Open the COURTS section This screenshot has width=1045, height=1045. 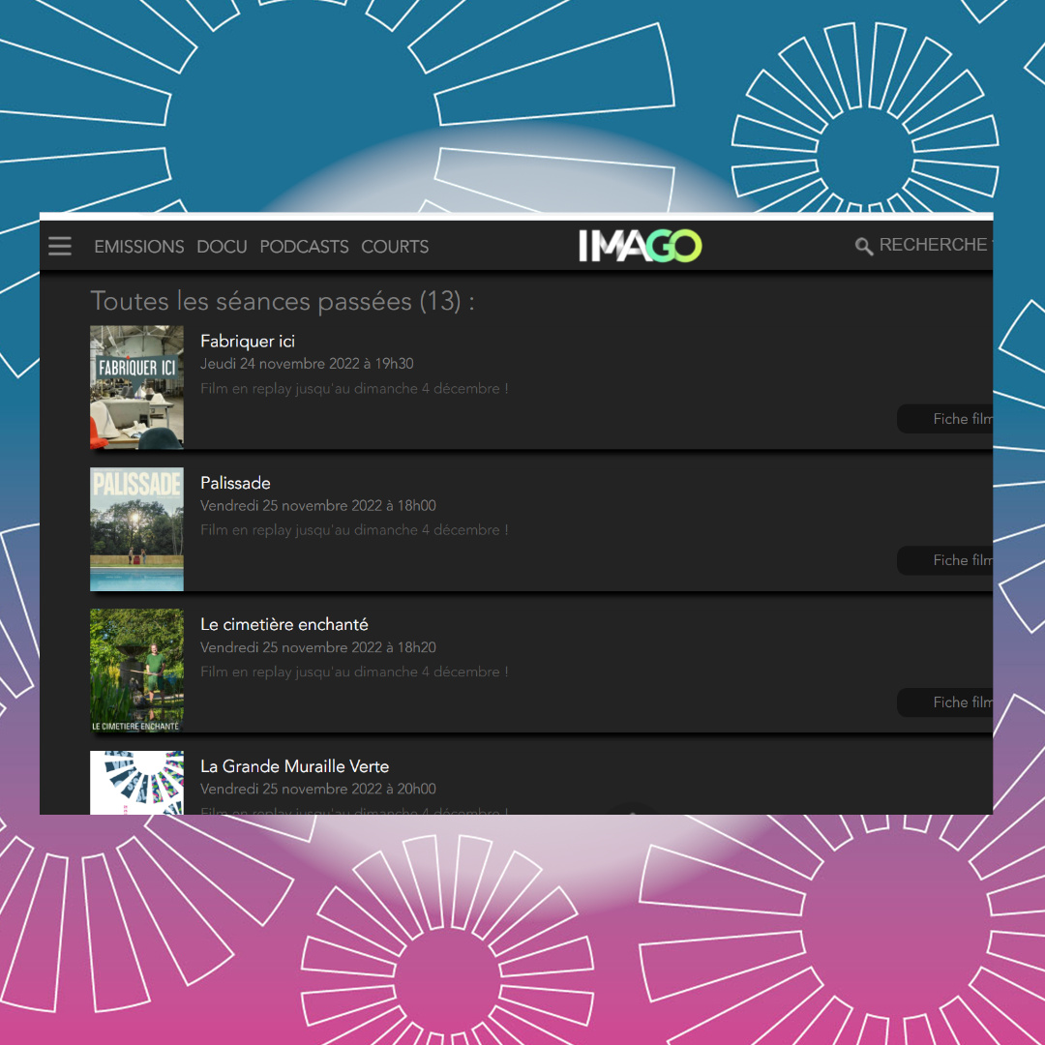[395, 247]
